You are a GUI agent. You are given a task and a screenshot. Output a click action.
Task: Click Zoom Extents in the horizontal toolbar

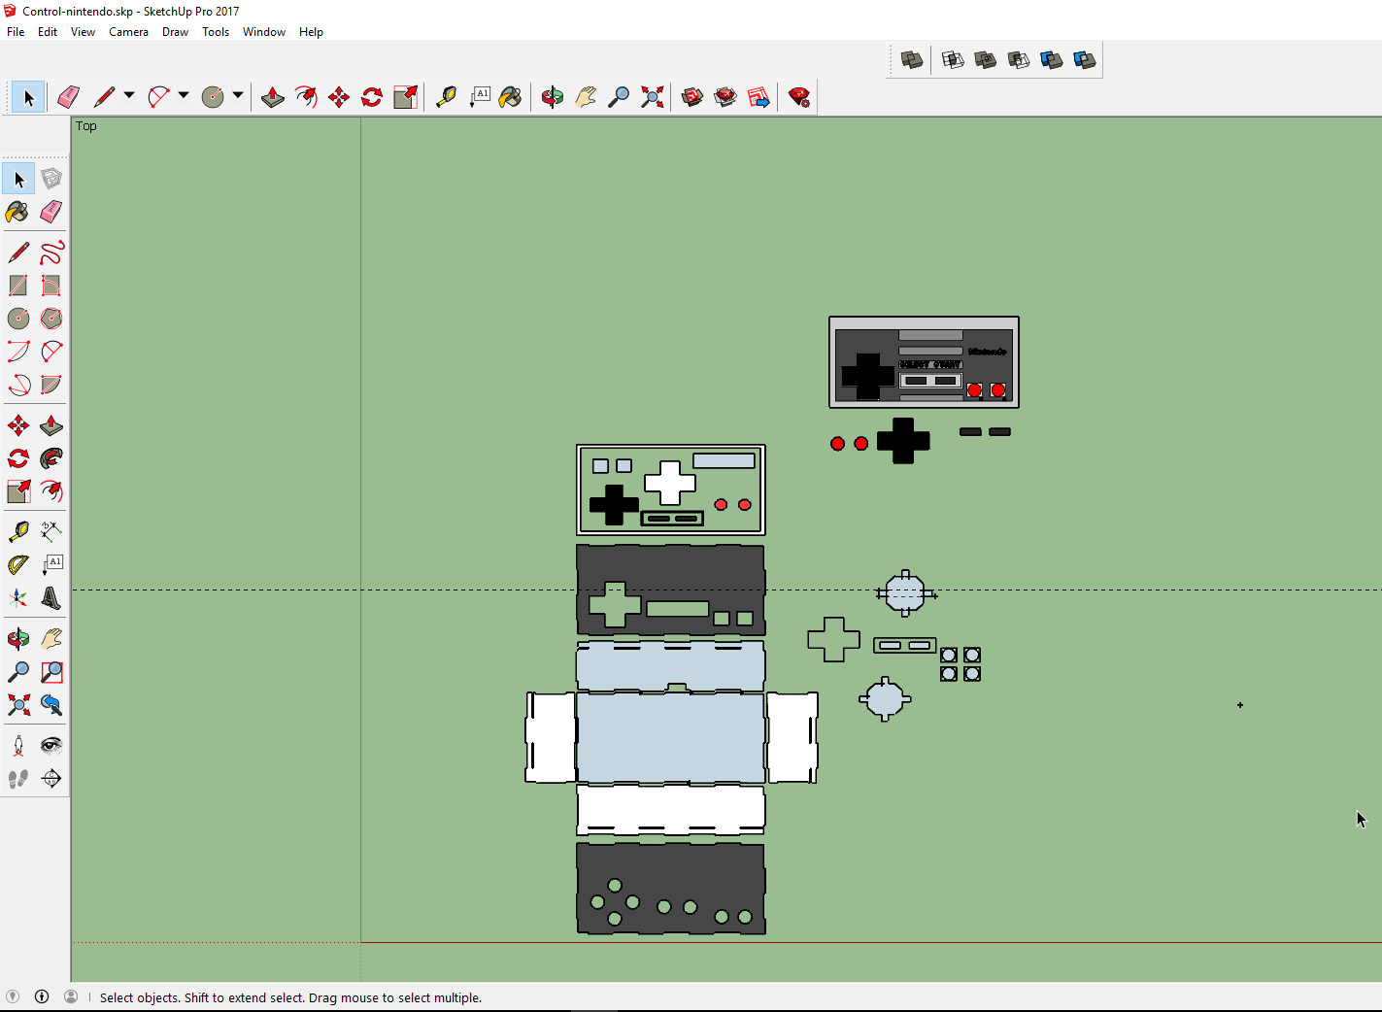(652, 97)
